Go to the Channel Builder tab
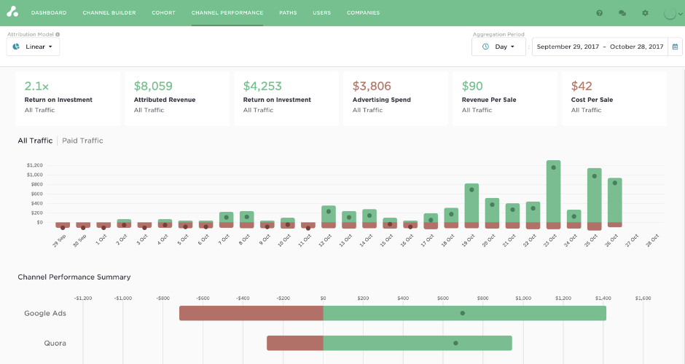The image size is (685, 364). coord(109,13)
